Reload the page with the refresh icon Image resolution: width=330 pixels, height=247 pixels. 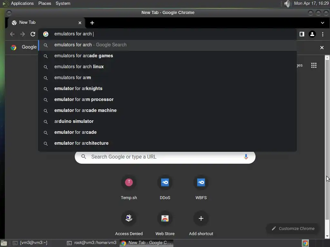(33, 34)
